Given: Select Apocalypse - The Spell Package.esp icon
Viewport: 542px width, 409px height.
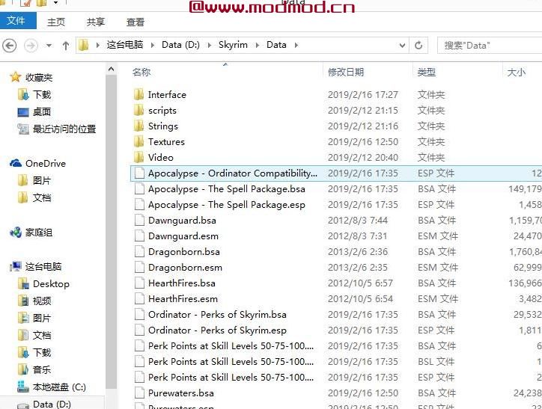Looking at the screenshot, I should (x=139, y=204).
